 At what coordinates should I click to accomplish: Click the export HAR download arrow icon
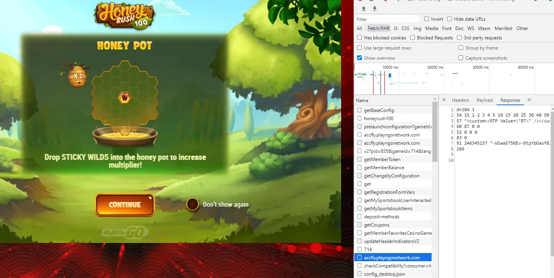[x=375, y=9]
